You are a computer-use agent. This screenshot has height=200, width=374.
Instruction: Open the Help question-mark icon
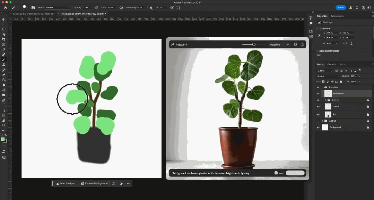tap(363, 8)
